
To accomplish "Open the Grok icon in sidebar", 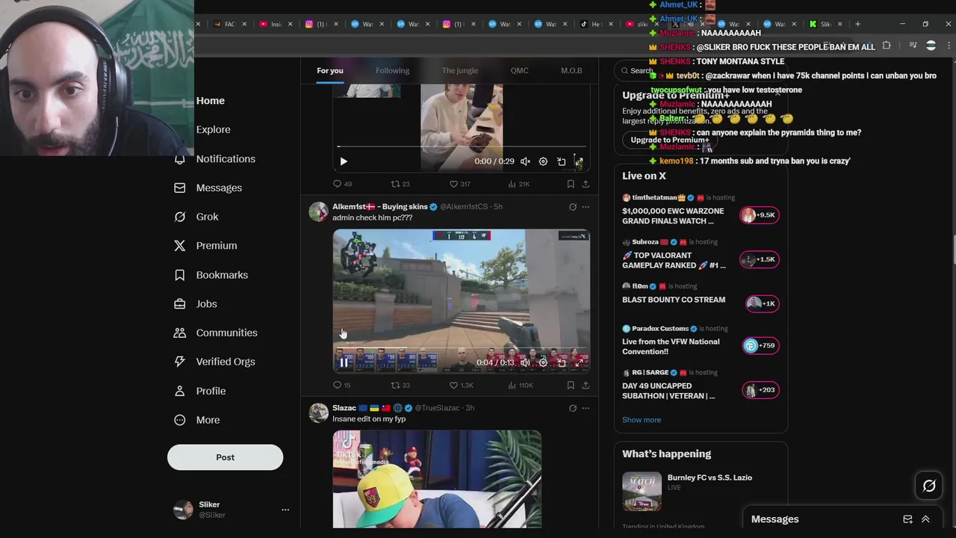I will [180, 217].
